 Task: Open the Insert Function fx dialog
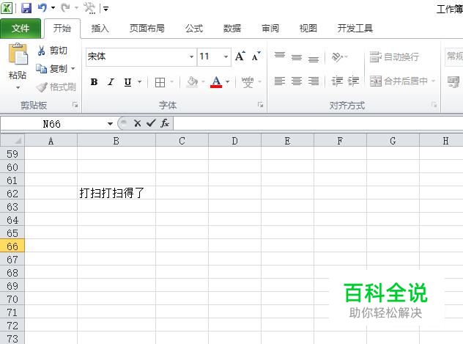pyautogui.click(x=165, y=123)
